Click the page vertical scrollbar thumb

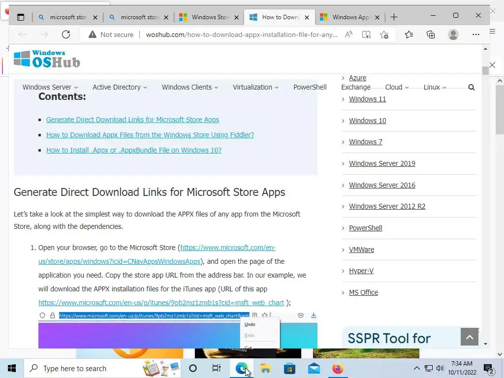[x=485, y=70]
